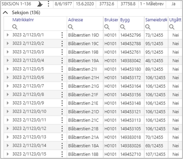Expand row 3023 2/1123/0/2
The height and width of the screenshot is (159, 183).
click(x=8, y=43)
